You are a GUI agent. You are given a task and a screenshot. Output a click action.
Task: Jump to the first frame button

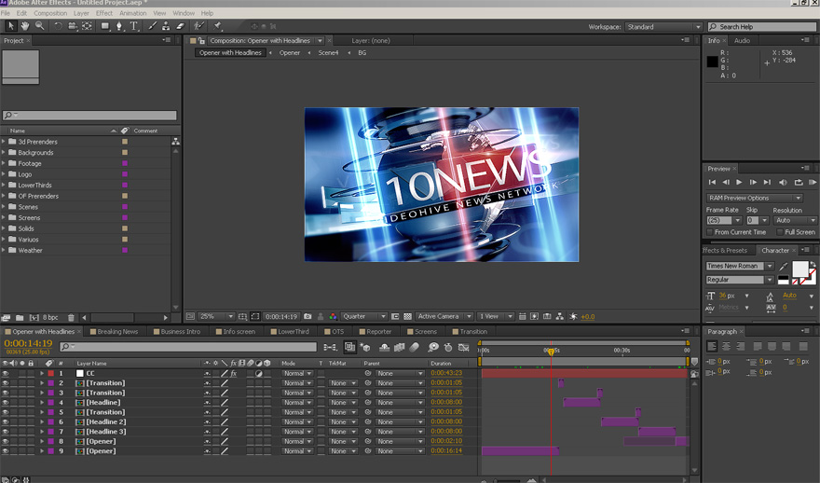[712, 182]
